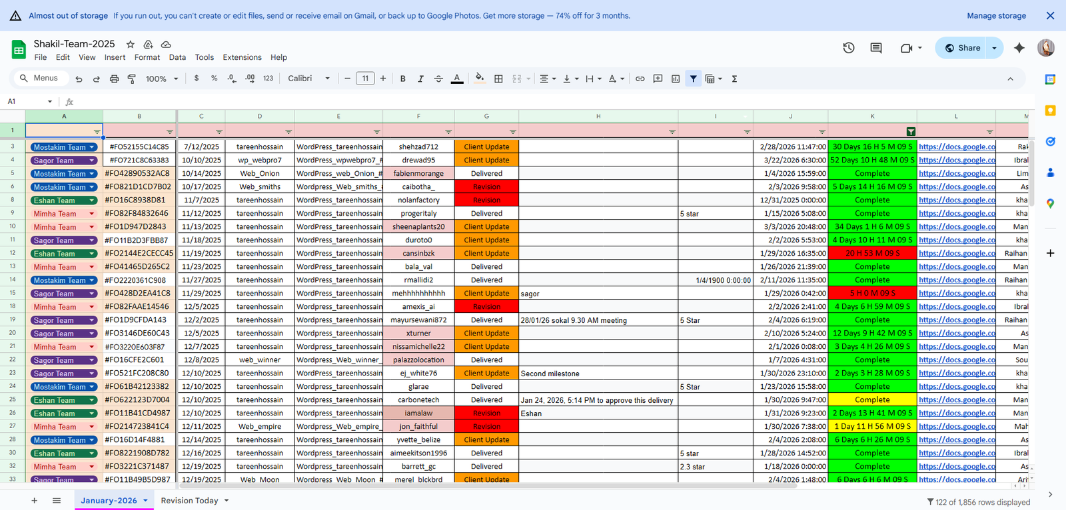Toggle bold formatting
The height and width of the screenshot is (510, 1066).
click(x=402, y=79)
